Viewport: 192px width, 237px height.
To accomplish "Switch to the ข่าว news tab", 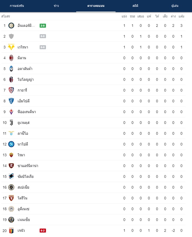I will coord(56,6).
